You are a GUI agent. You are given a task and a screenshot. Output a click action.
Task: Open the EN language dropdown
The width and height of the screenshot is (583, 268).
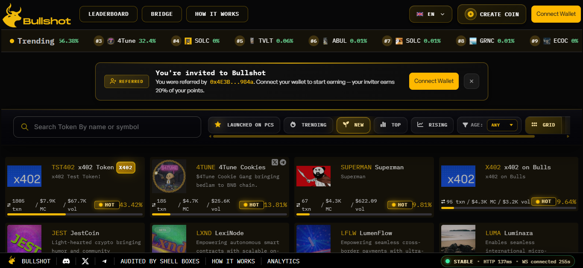[x=431, y=14]
